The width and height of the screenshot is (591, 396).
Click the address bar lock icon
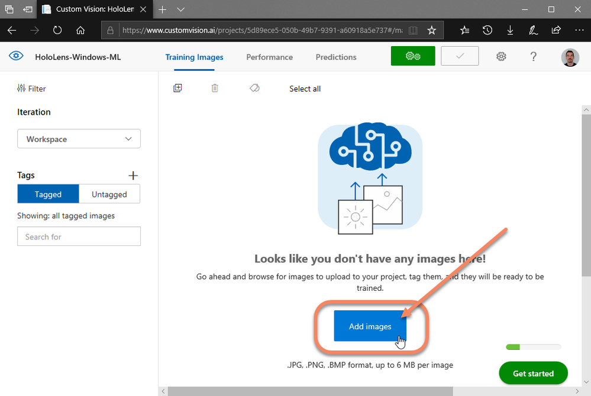(110, 31)
